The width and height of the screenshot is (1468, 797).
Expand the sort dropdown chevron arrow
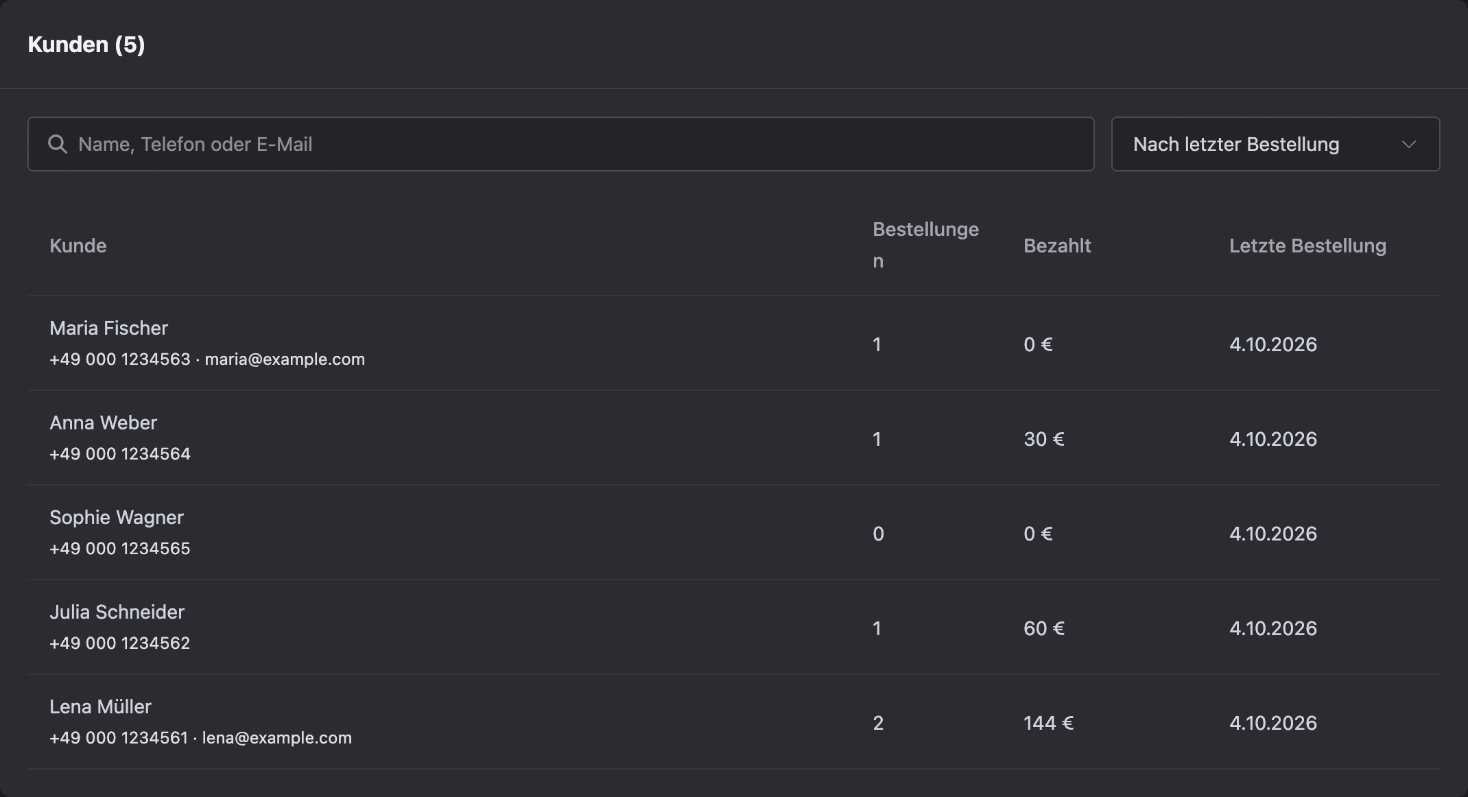point(1408,145)
